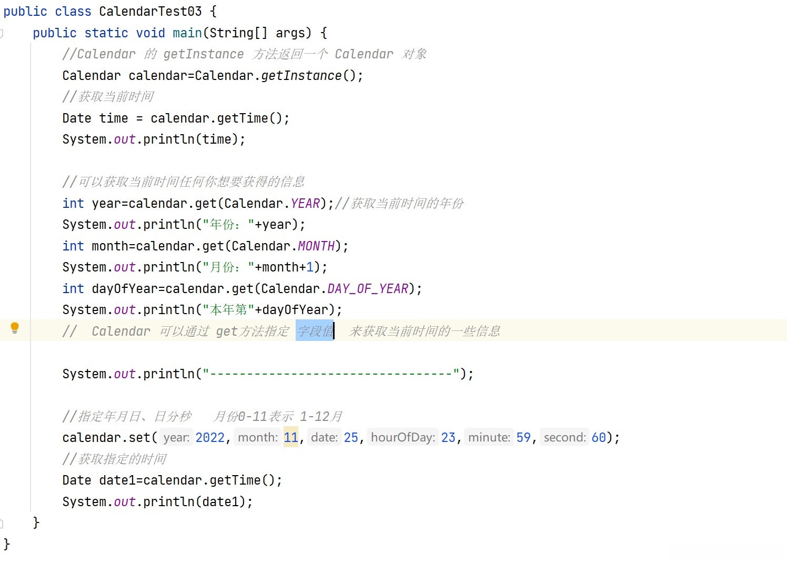Click the comment '//获取指定的时间'

point(114,459)
